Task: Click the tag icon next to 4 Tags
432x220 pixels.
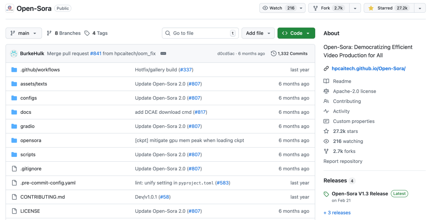Action: pyautogui.click(x=87, y=33)
